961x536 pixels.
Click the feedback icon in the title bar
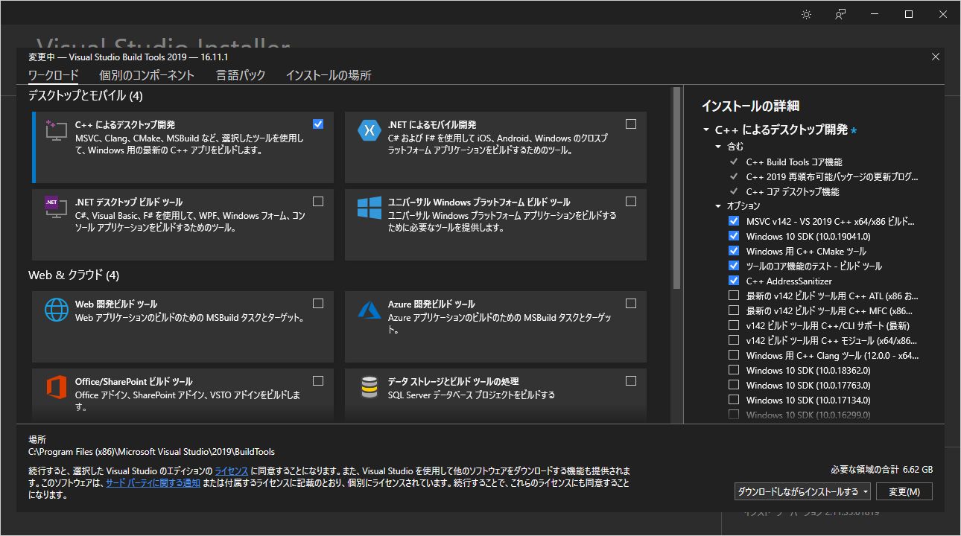840,14
